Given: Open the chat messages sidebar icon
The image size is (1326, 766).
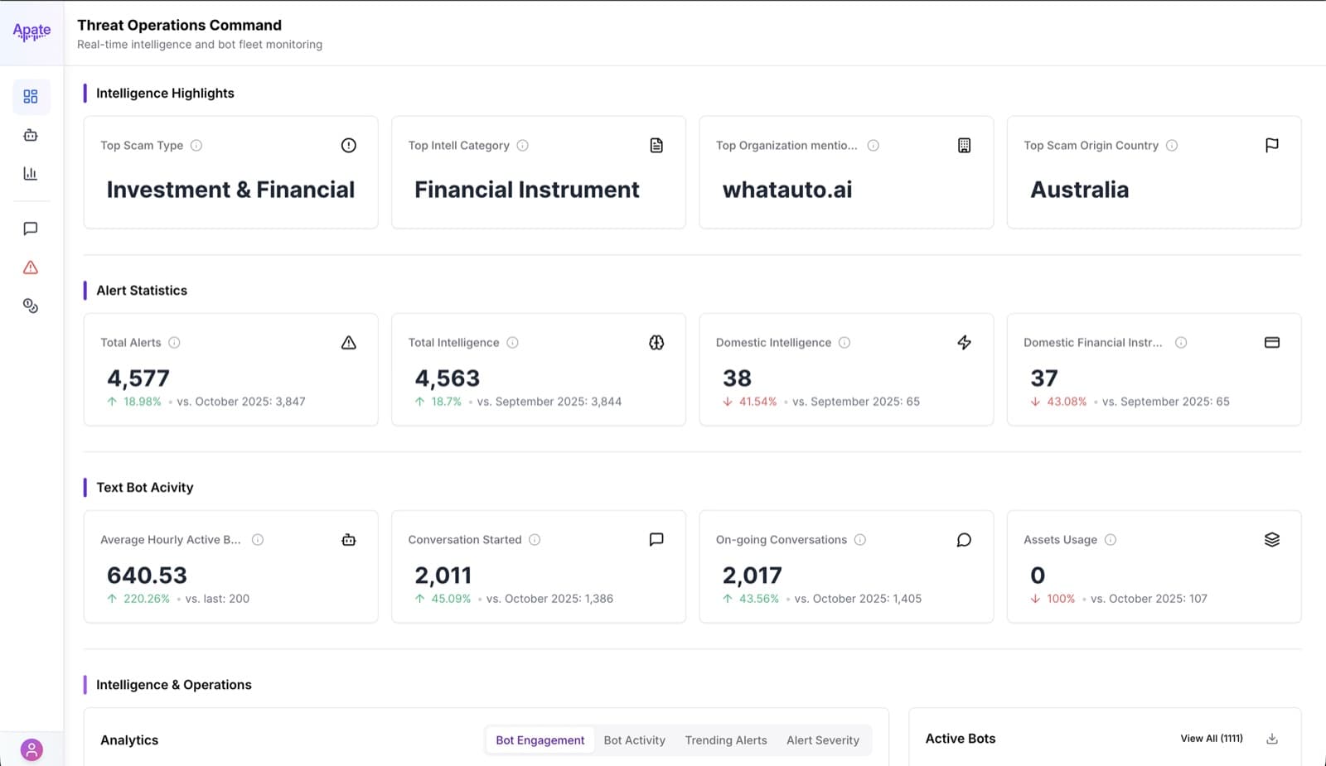Looking at the screenshot, I should pos(31,229).
